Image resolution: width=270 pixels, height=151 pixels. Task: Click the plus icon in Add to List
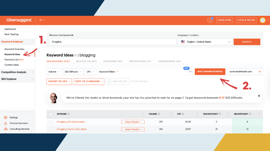click(109, 81)
